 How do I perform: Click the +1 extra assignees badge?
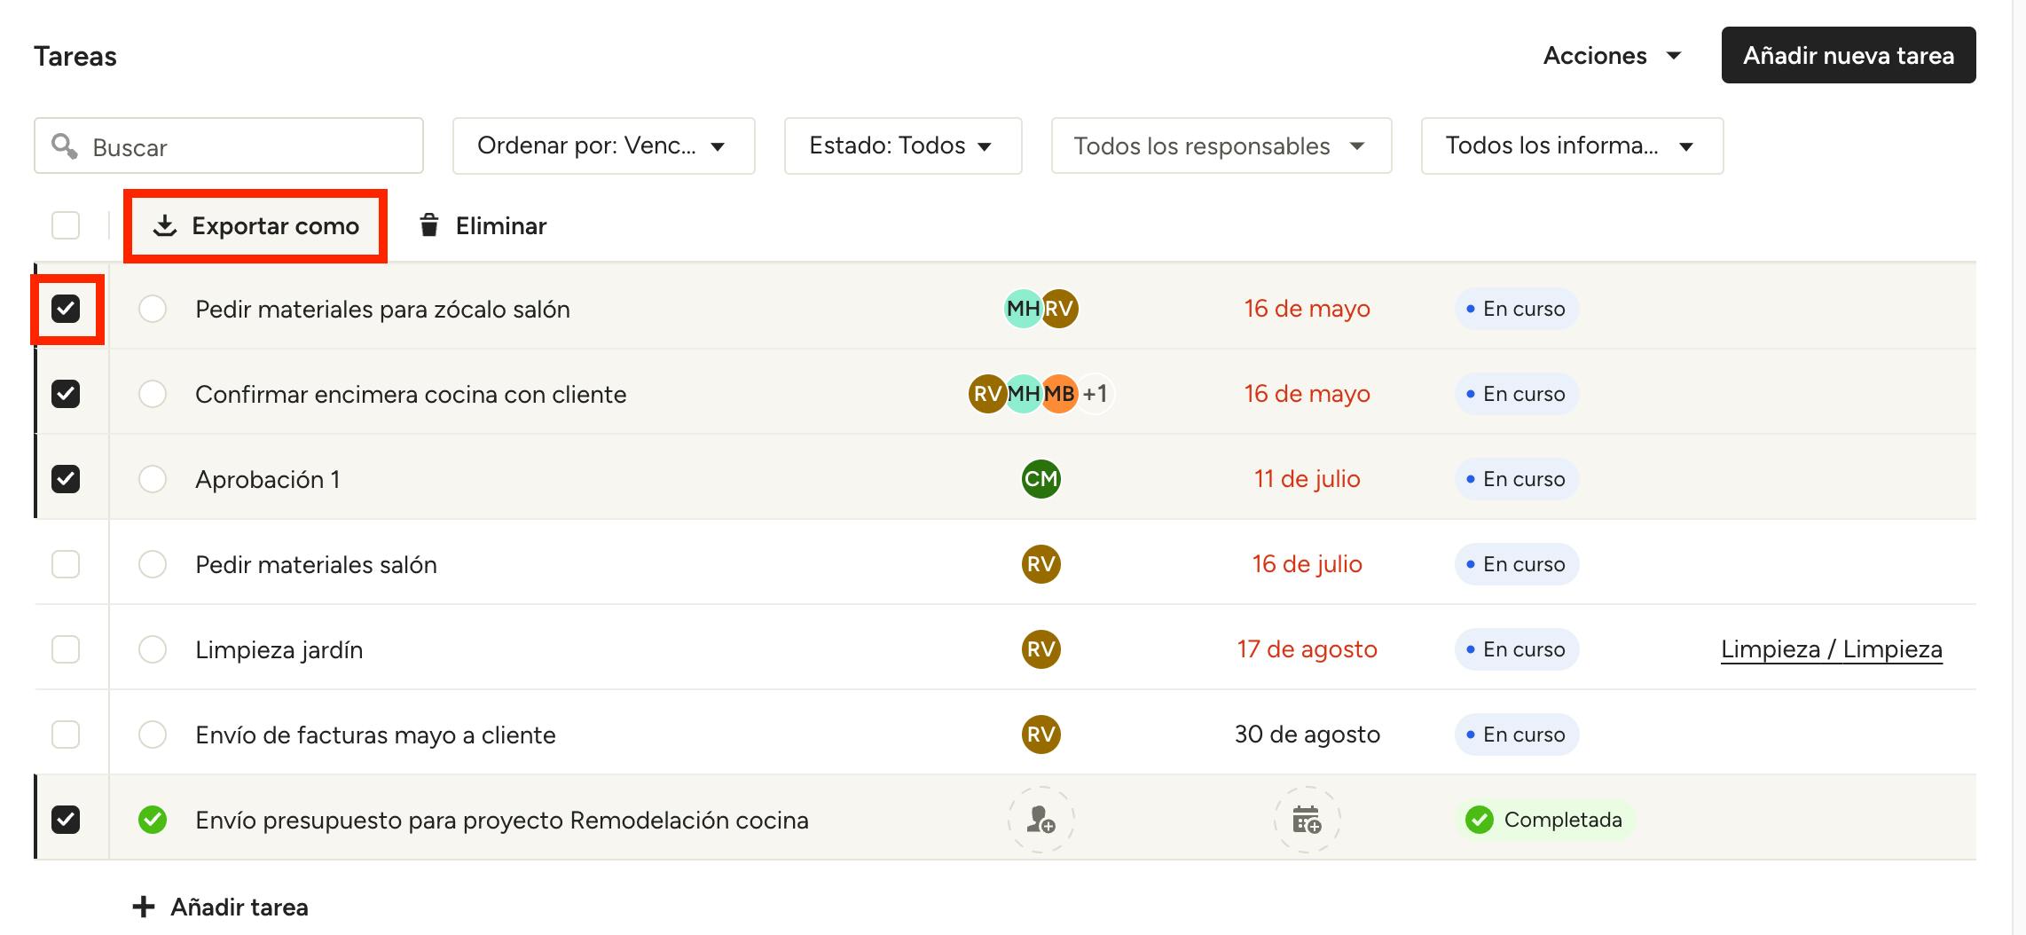click(1095, 394)
